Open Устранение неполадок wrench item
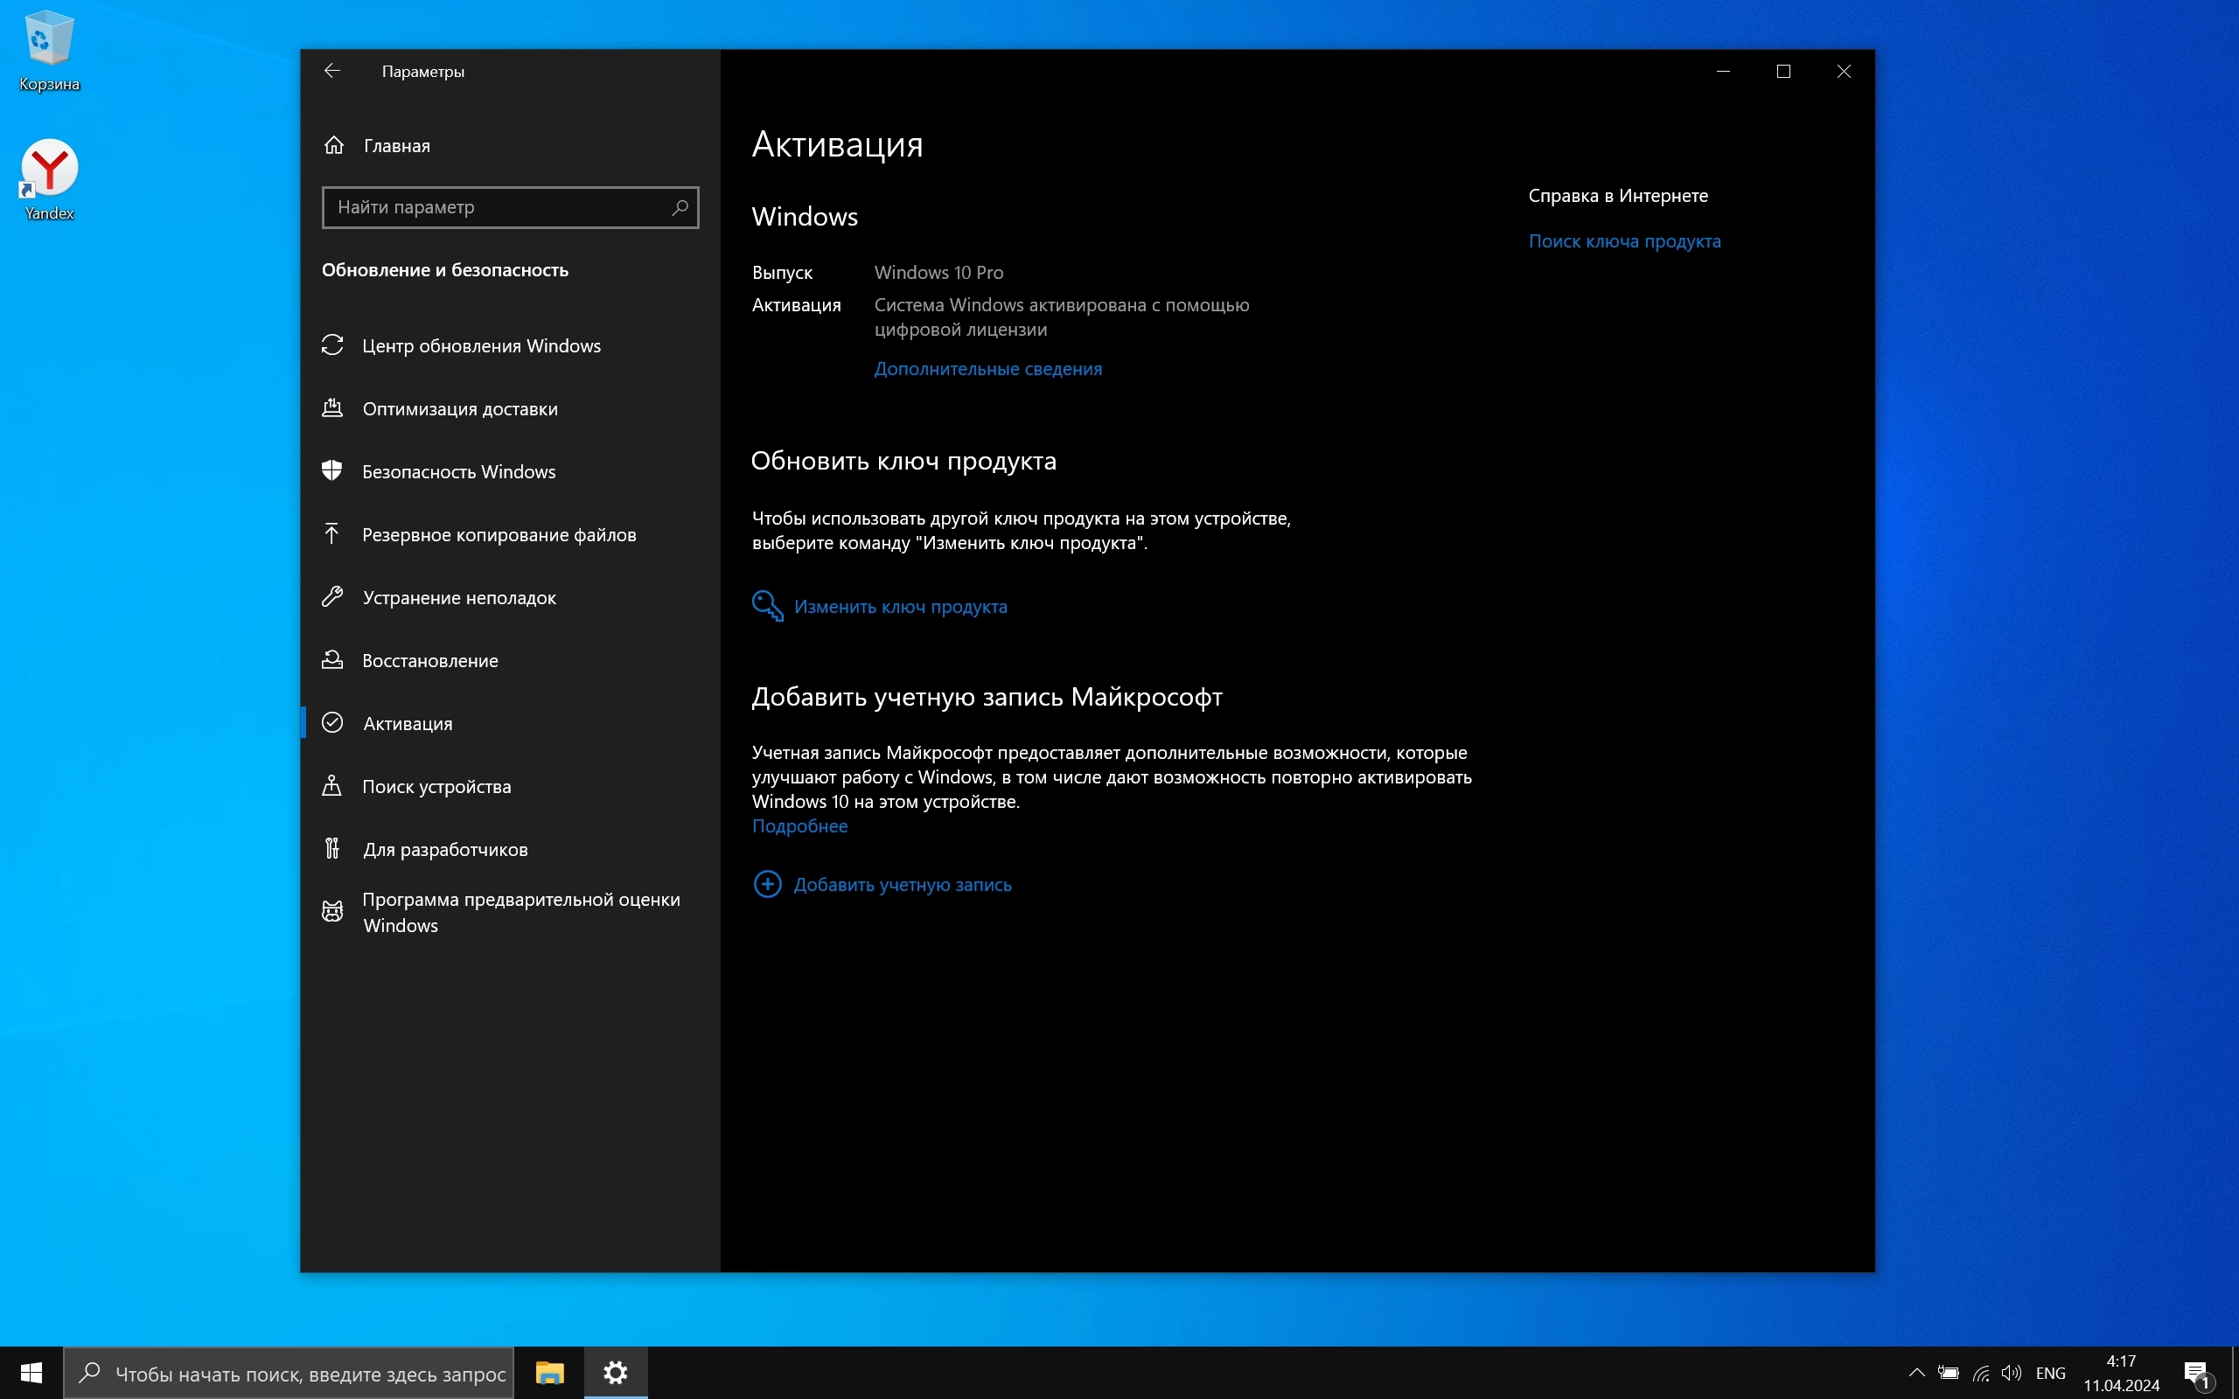This screenshot has height=1399, width=2239. (x=458, y=598)
